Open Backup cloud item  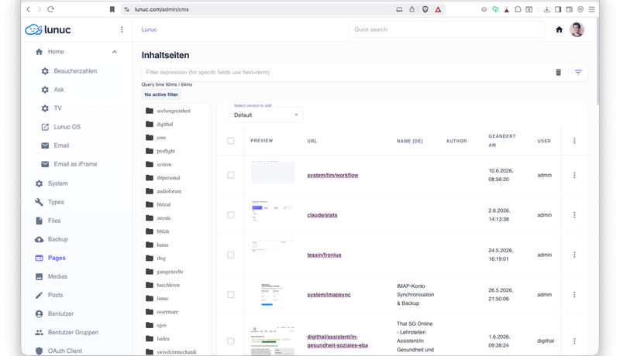coord(57,239)
